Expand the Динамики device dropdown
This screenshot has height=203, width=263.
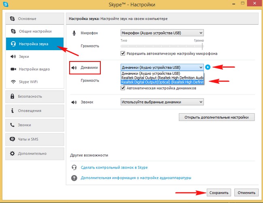pos(162,67)
